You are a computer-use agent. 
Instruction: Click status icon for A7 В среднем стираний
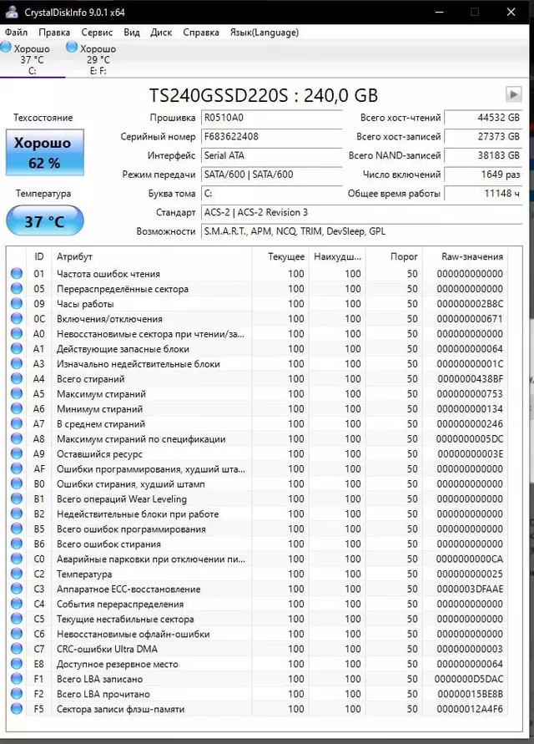(17, 423)
